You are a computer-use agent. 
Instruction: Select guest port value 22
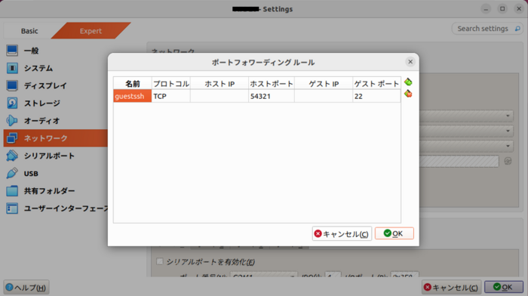[x=376, y=96]
